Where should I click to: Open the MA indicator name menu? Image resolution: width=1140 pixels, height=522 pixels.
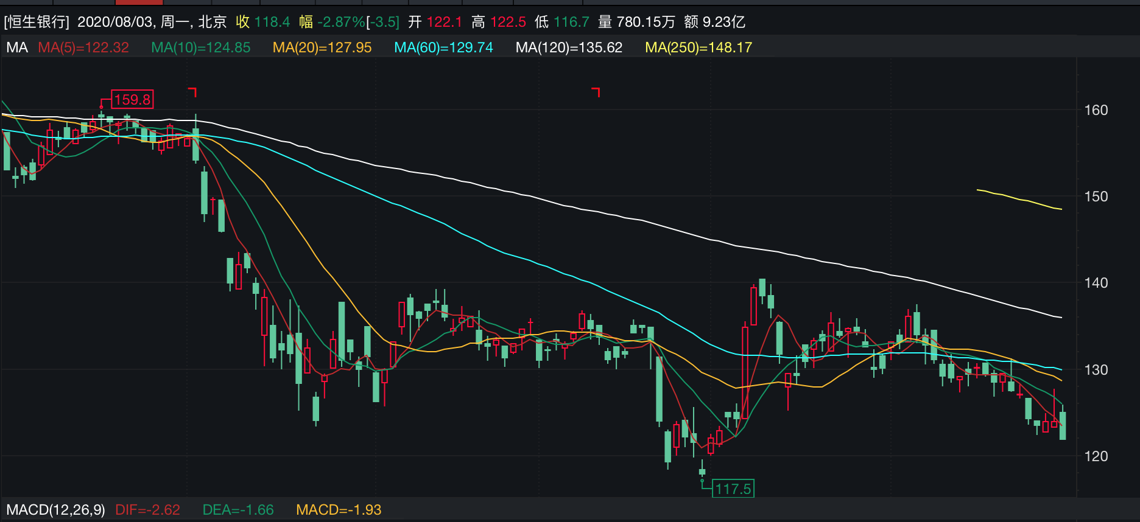click(x=17, y=47)
